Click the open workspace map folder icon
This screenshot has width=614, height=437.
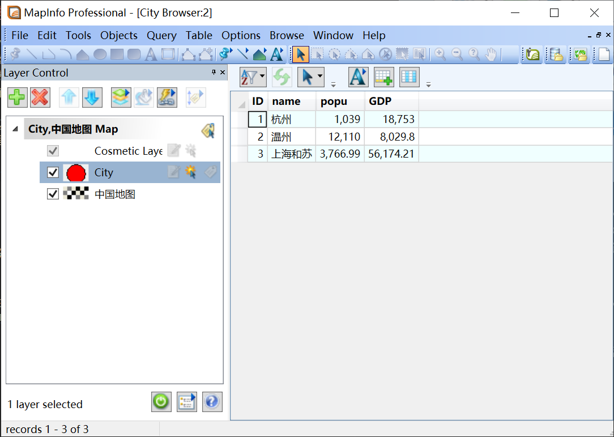point(581,54)
